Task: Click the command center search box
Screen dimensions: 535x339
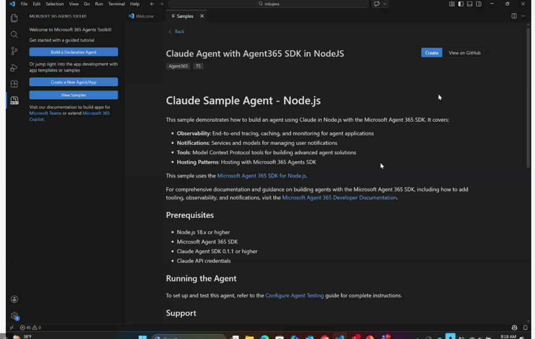Action: coord(268,4)
